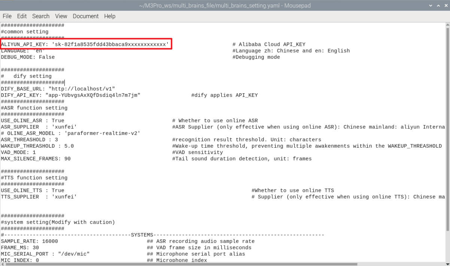Click the 'USE_OLINE_ASR : True' line
The height and width of the screenshot is (266, 450).
click(x=33, y=121)
